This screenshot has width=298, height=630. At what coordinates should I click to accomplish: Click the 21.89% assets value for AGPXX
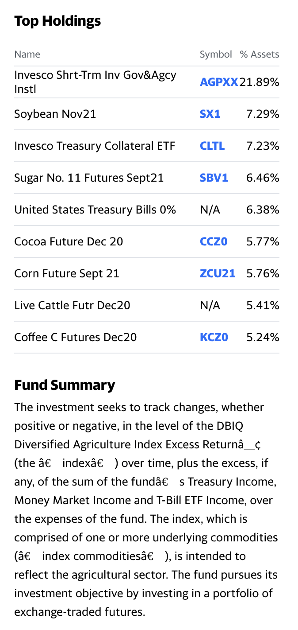(259, 82)
